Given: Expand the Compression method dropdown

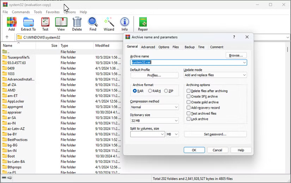Looking at the screenshot, I should click(154, 107).
